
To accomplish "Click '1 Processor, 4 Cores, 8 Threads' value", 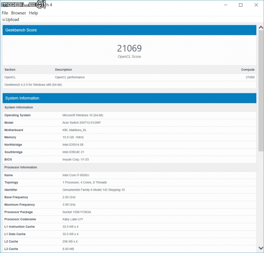I will click(85, 182).
